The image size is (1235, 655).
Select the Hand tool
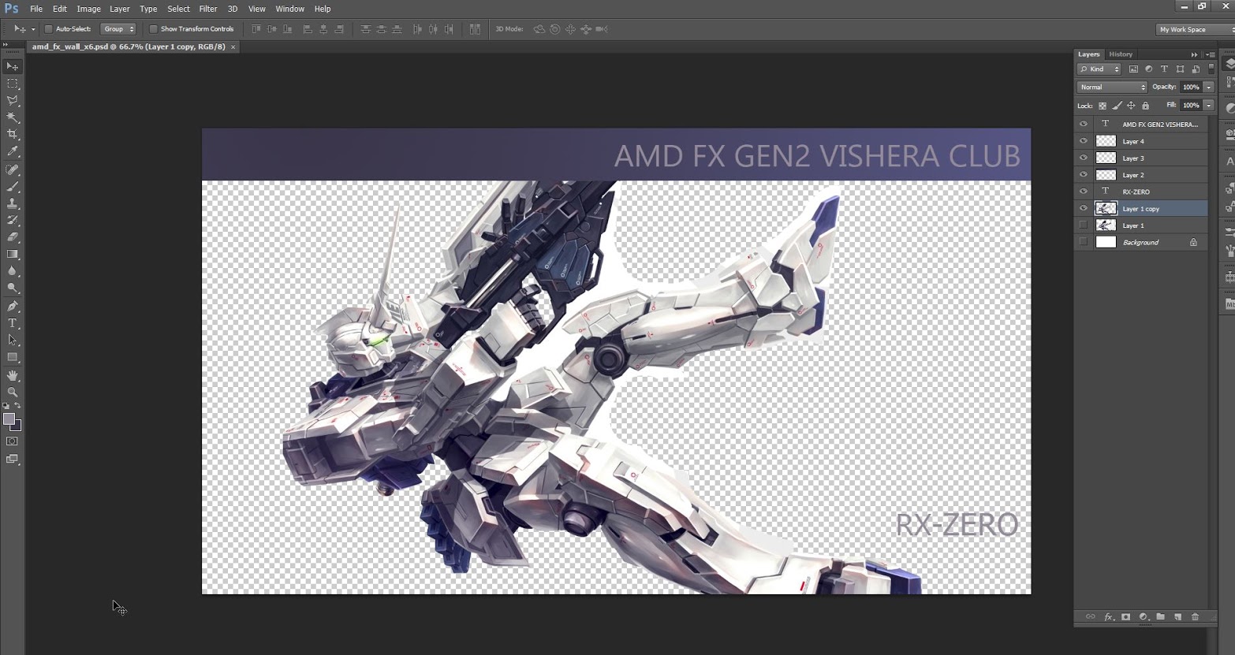pyautogui.click(x=13, y=375)
